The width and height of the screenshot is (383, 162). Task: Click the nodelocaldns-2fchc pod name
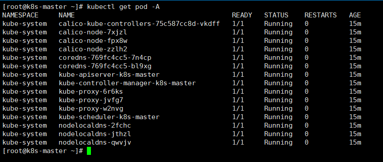coord(95,125)
